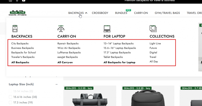Go to Backpacks for School
The height and width of the screenshot is (106, 202).
pyautogui.click(x=24, y=52)
